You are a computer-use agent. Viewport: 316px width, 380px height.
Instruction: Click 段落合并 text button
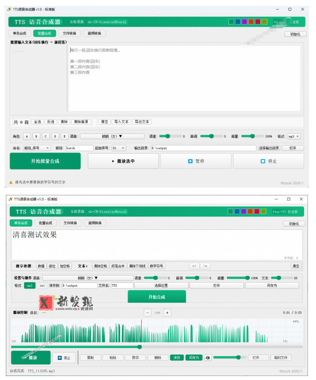(x=118, y=266)
